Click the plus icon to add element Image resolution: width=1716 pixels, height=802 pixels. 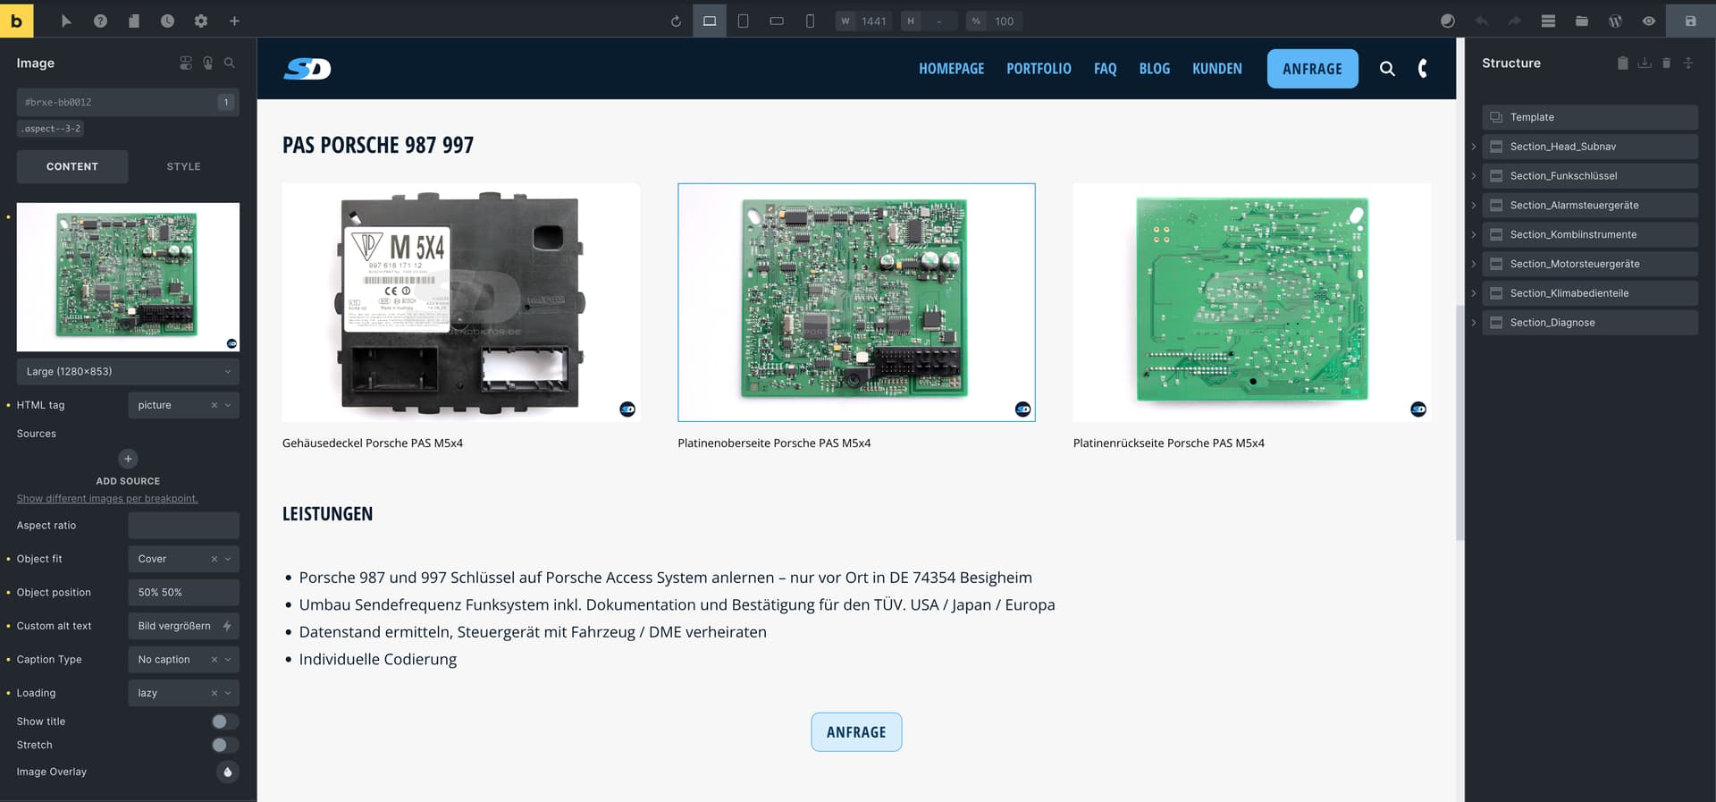tap(234, 21)
